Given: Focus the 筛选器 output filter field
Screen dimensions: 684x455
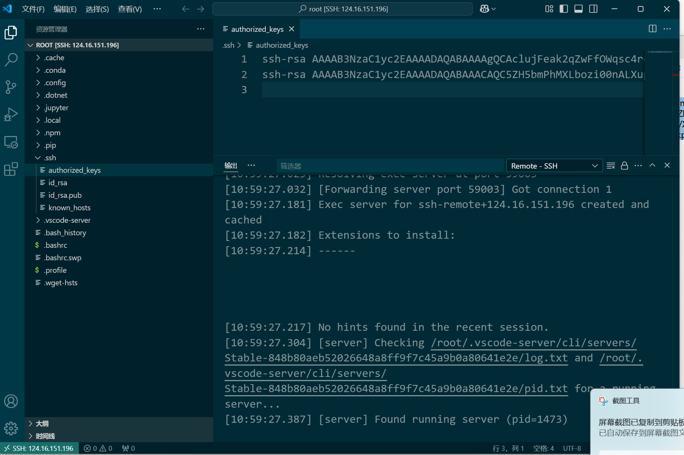Looking at the screenshot, I should (x=390, y=166).
